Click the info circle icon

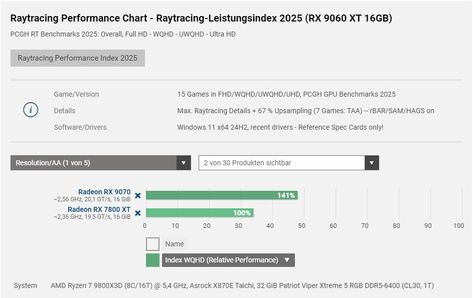31,110
